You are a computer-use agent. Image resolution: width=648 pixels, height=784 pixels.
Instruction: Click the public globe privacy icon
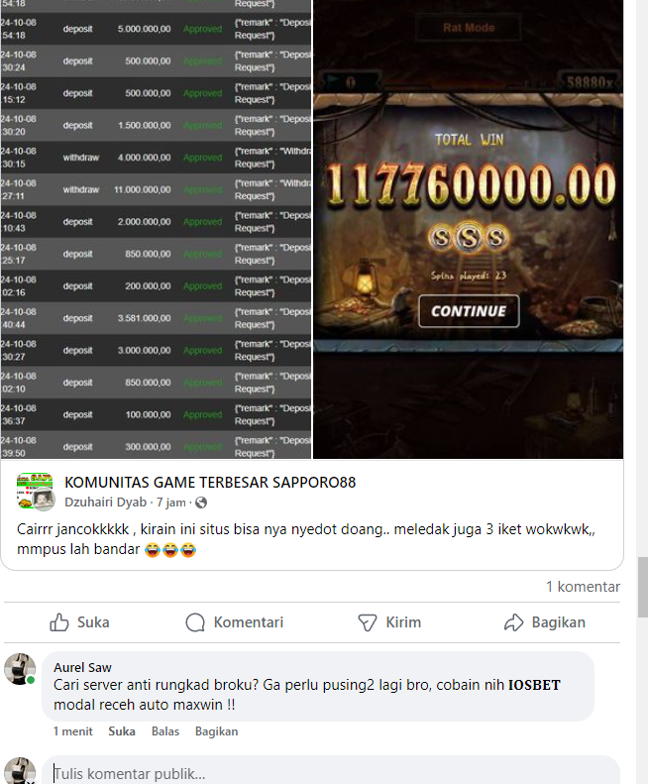click(x=201, y=503)
